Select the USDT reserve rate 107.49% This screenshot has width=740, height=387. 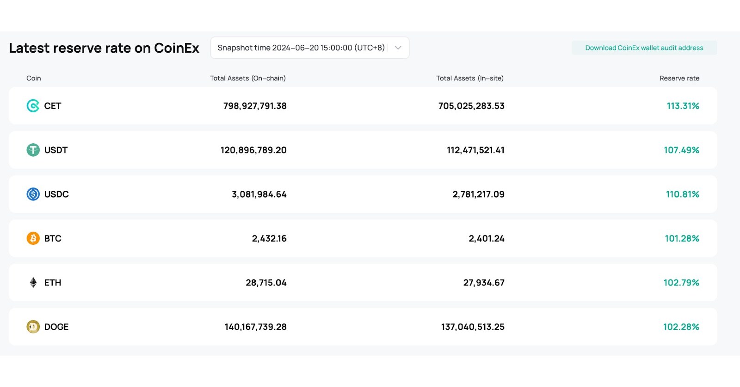pos(681,150)
